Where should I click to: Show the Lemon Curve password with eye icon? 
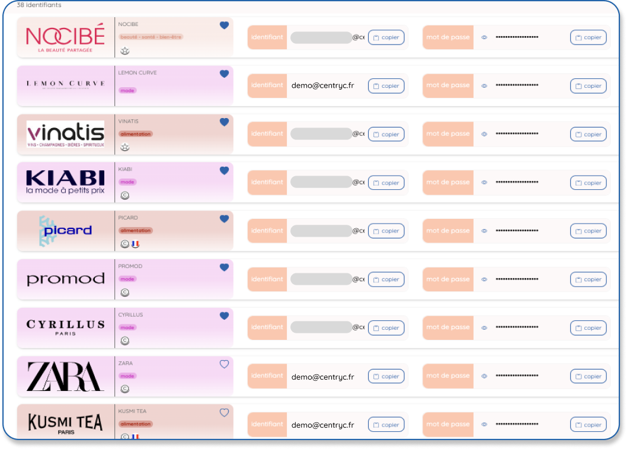click(x=484, y=86)
